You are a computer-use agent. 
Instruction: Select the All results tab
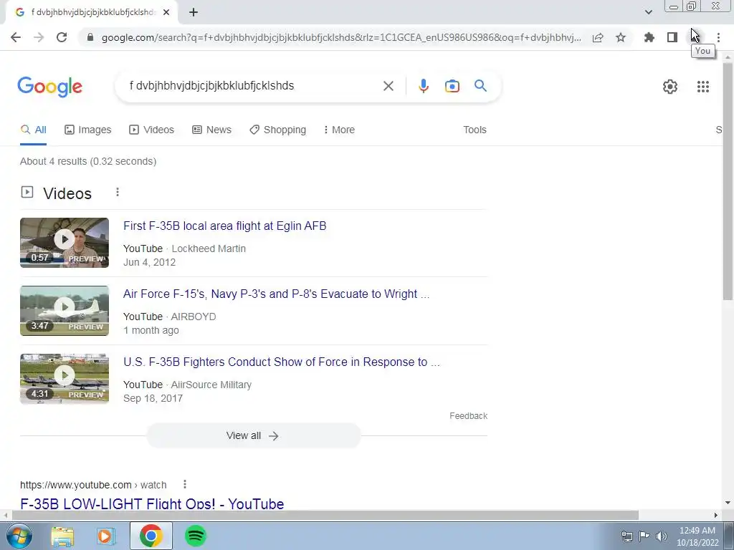point(33,130)
